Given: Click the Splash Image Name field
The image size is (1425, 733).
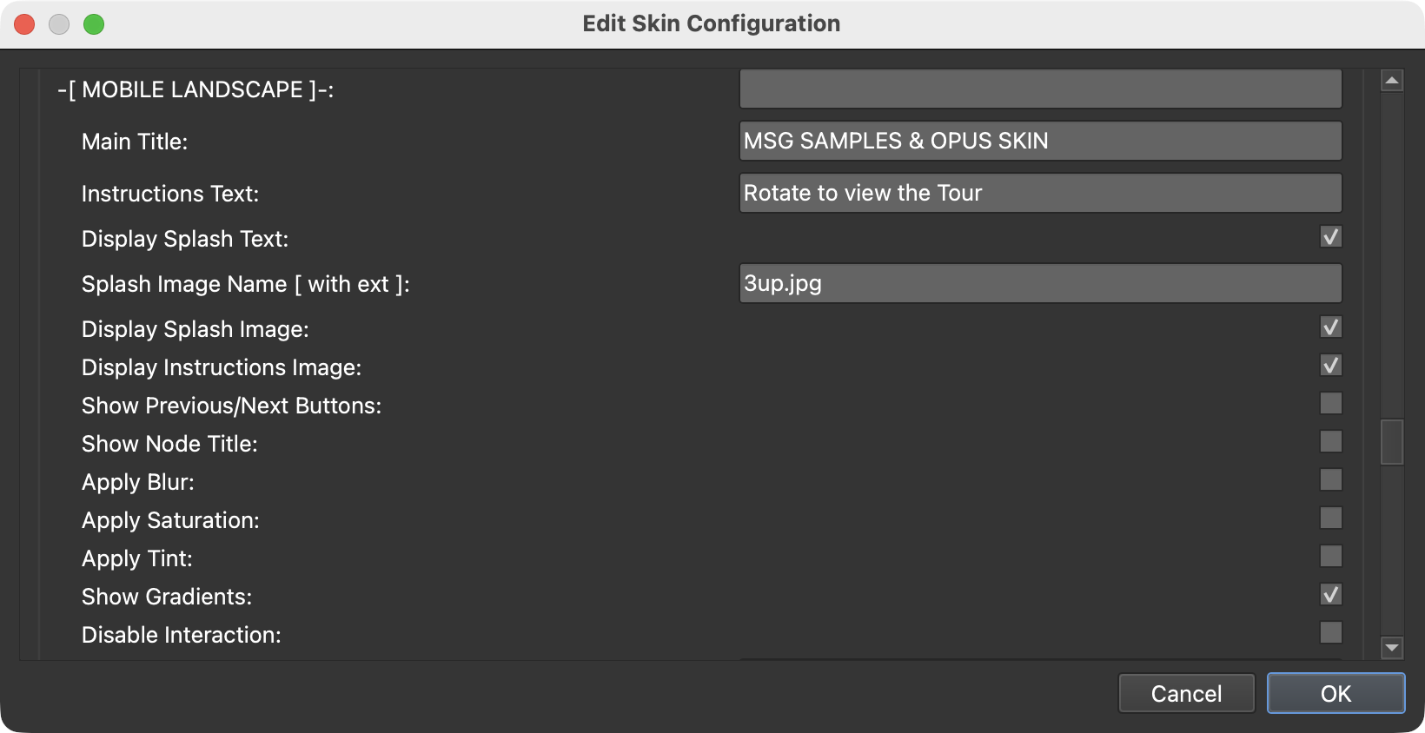Looking at the screenshot, I should tap(1040, 283).
